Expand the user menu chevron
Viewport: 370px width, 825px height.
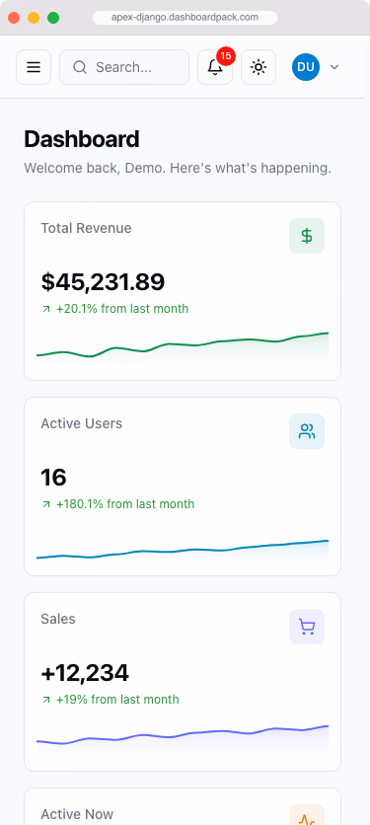[334, 67]
